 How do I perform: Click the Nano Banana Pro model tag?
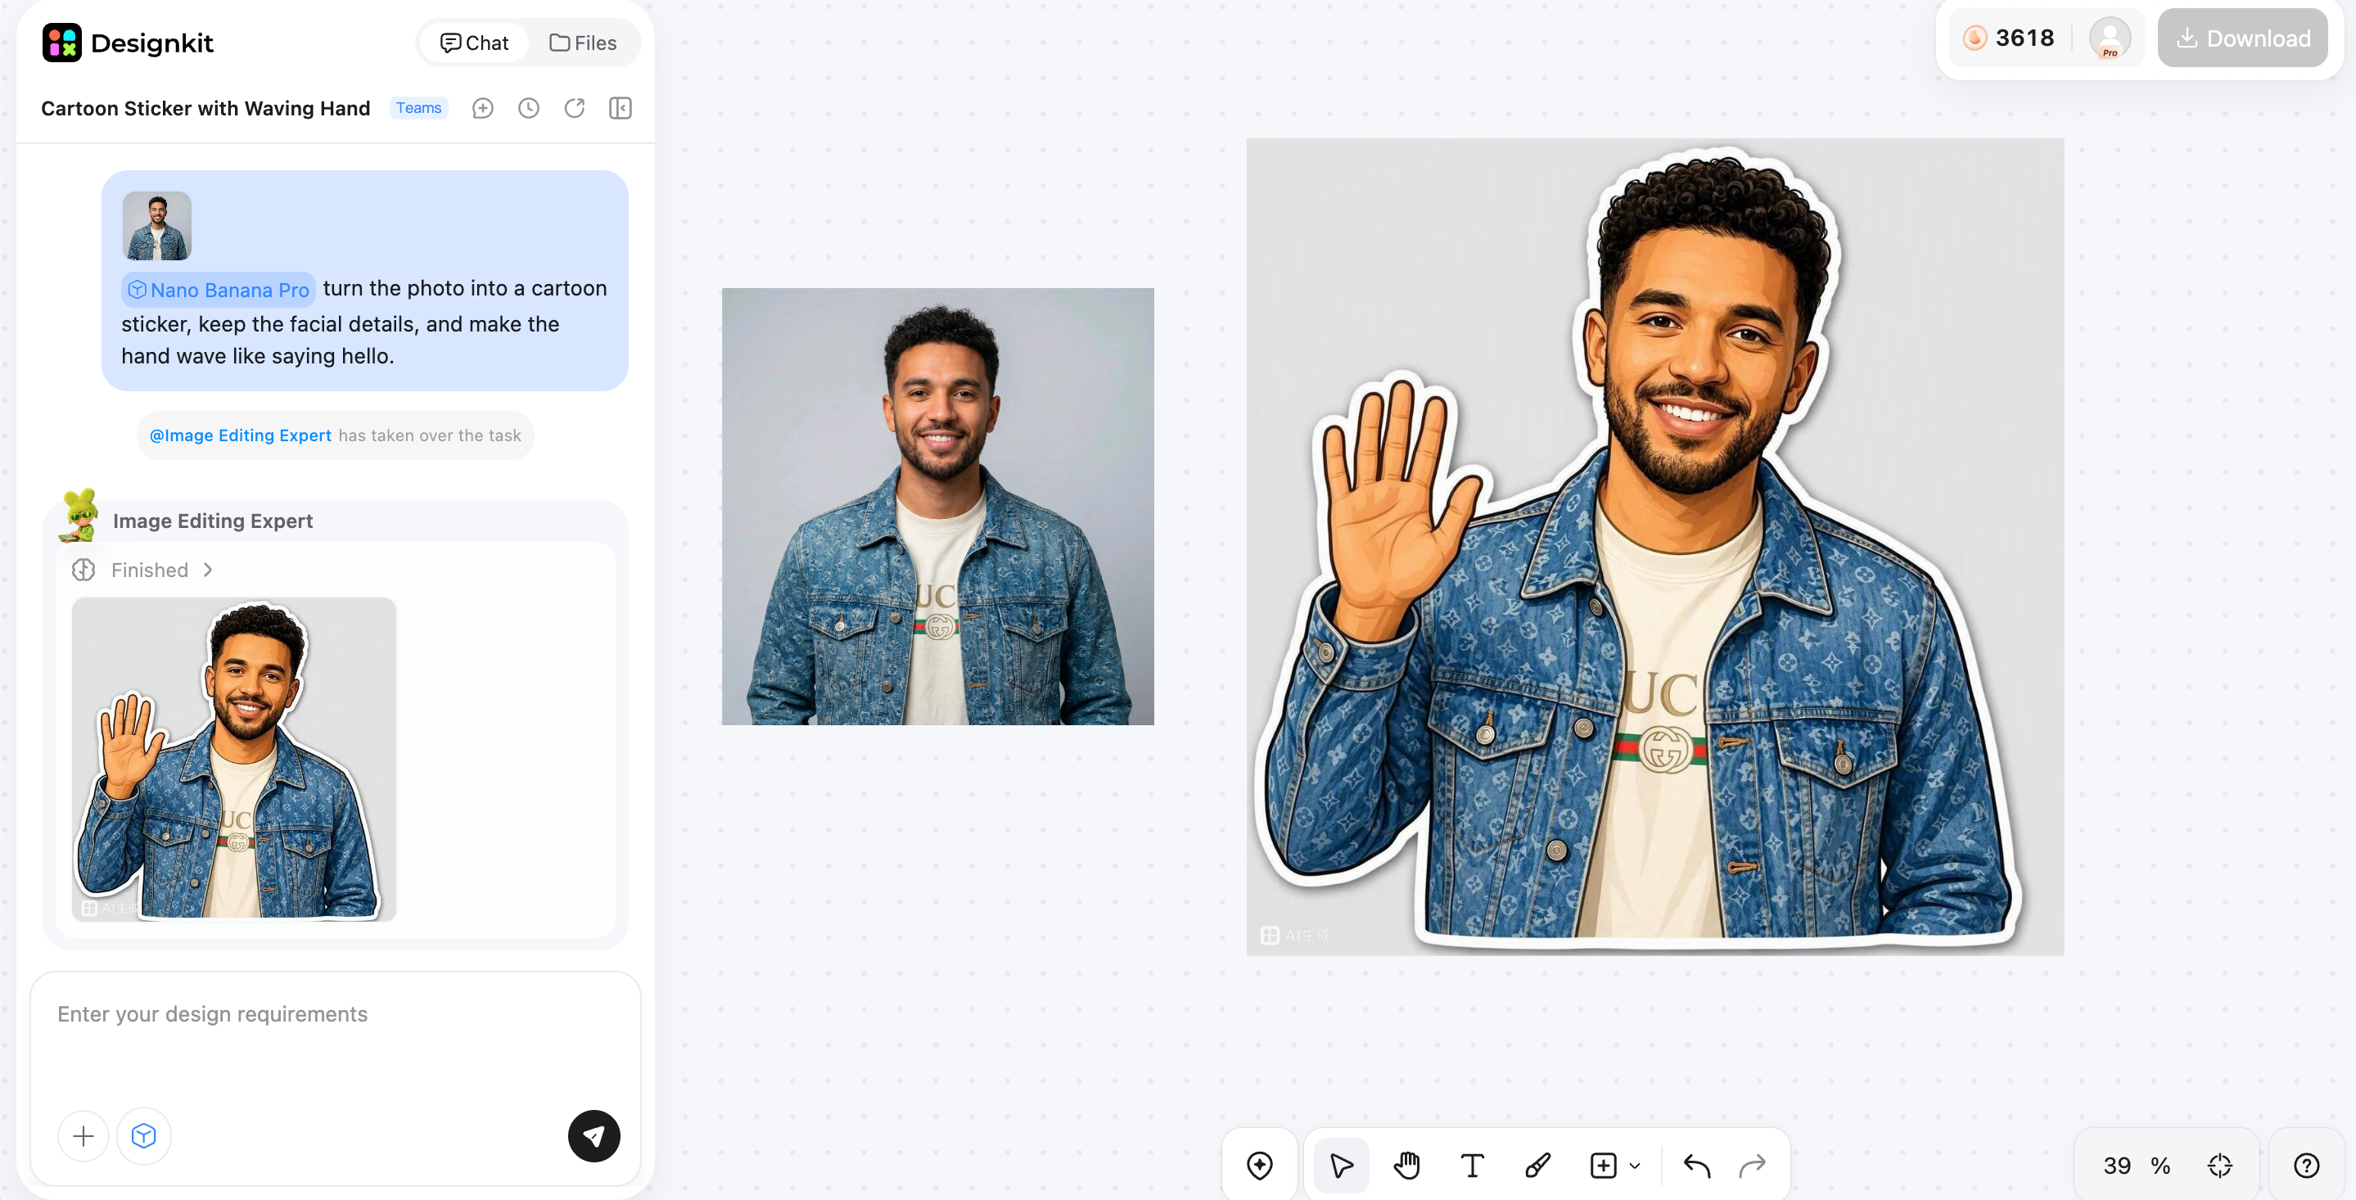pos(219,290)
